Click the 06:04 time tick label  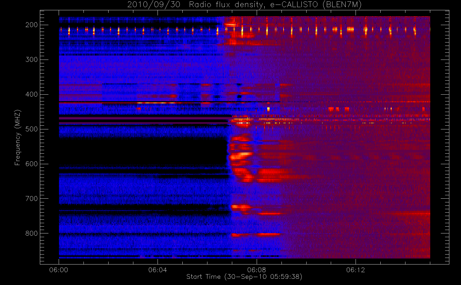(158, 270)
